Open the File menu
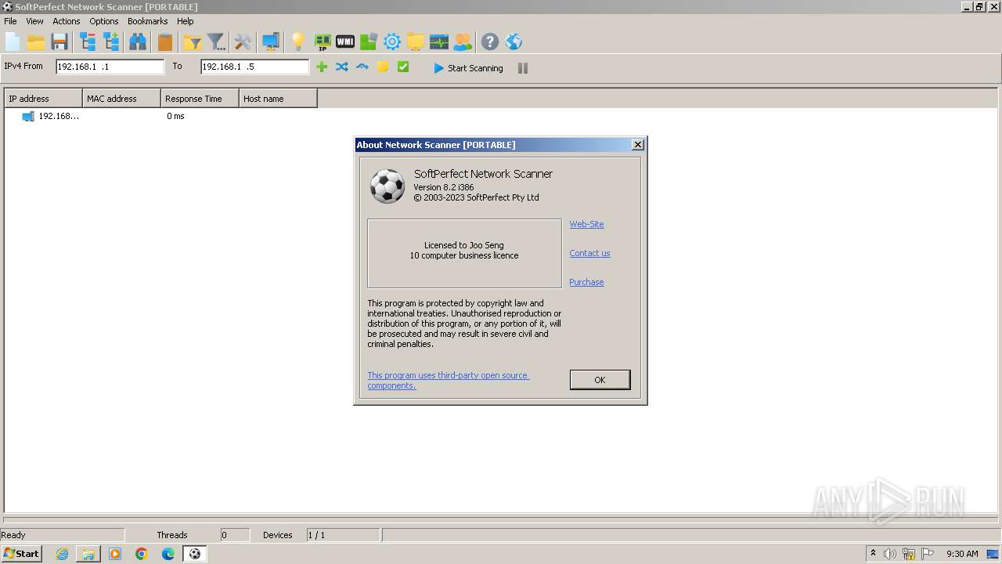 [10, 21]
